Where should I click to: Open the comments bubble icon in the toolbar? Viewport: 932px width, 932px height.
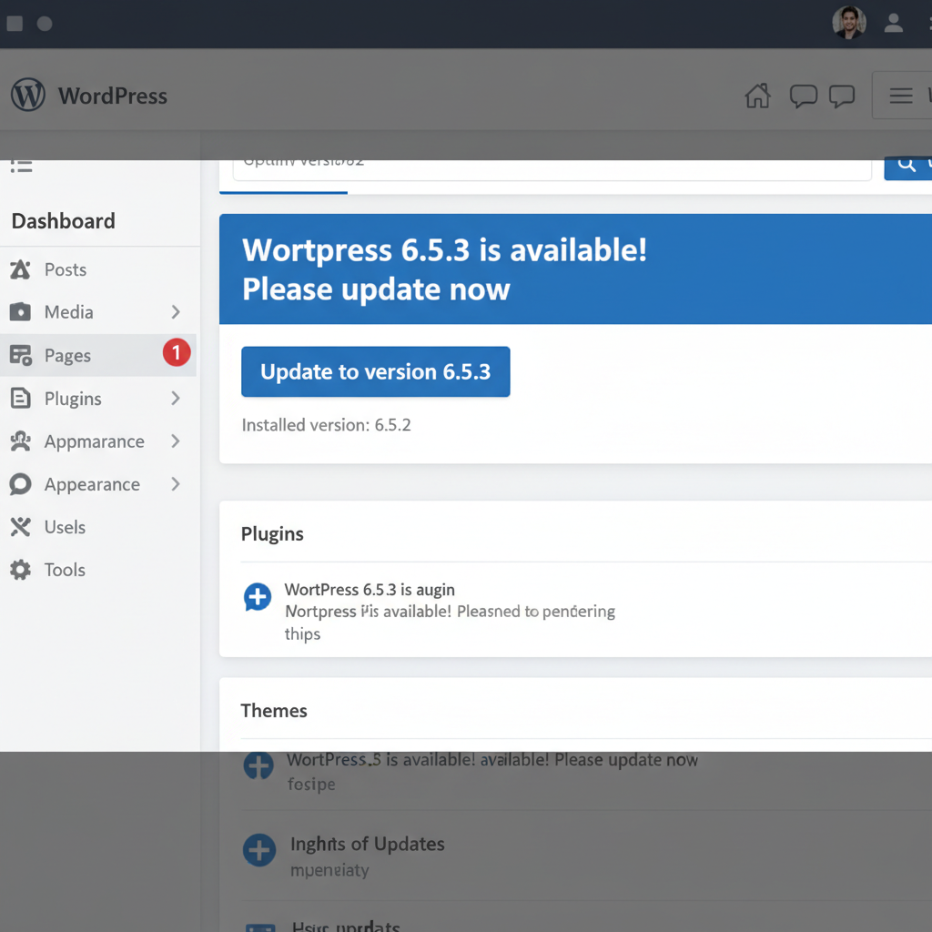point(803,96)
